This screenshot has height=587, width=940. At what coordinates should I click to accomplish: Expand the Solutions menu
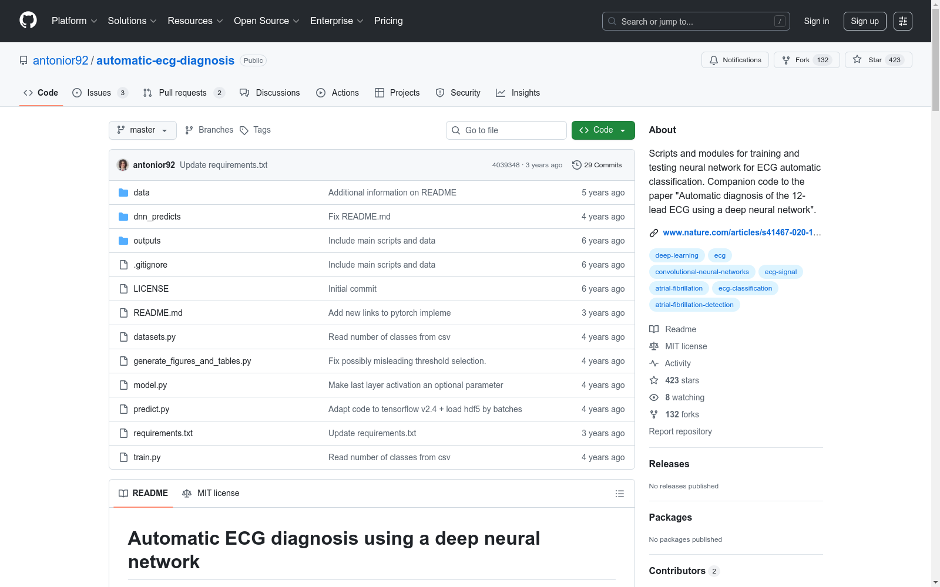[x=132, y=21]
